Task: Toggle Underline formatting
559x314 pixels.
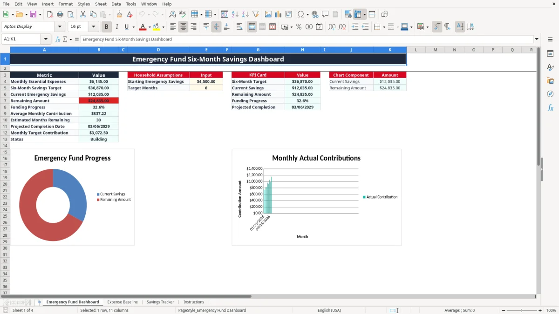Action: point(126,27)
